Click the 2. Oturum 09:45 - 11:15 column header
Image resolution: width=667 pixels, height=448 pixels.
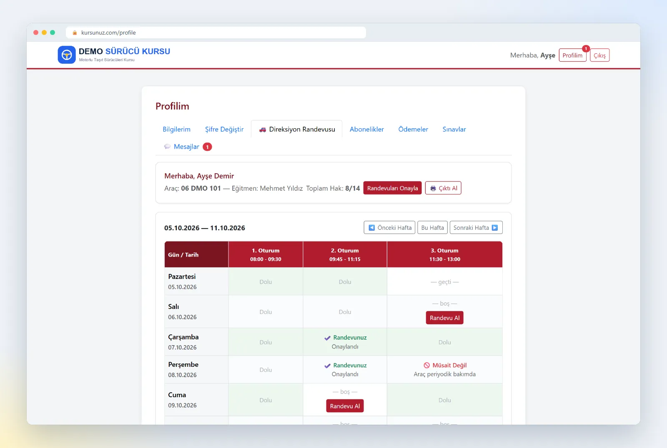click(x=345, y=255)
